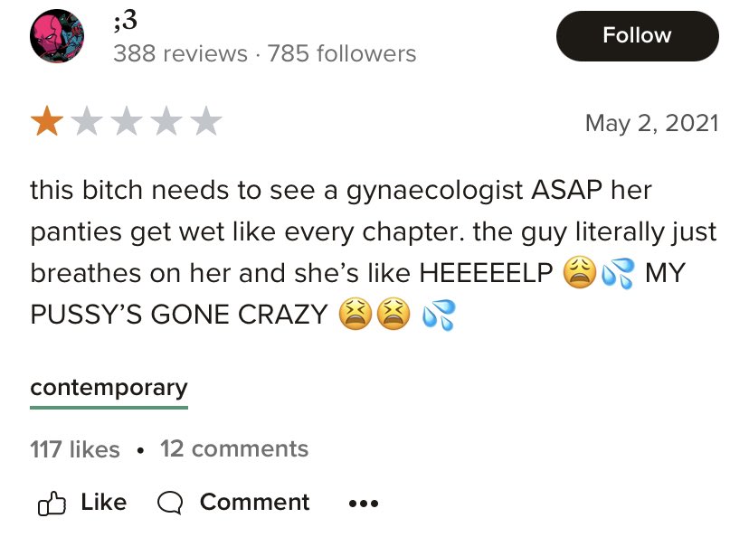Show the 117 likes list
Image resolution: width=749 pixels, height=537 pixels.
[x=74, y=449]
